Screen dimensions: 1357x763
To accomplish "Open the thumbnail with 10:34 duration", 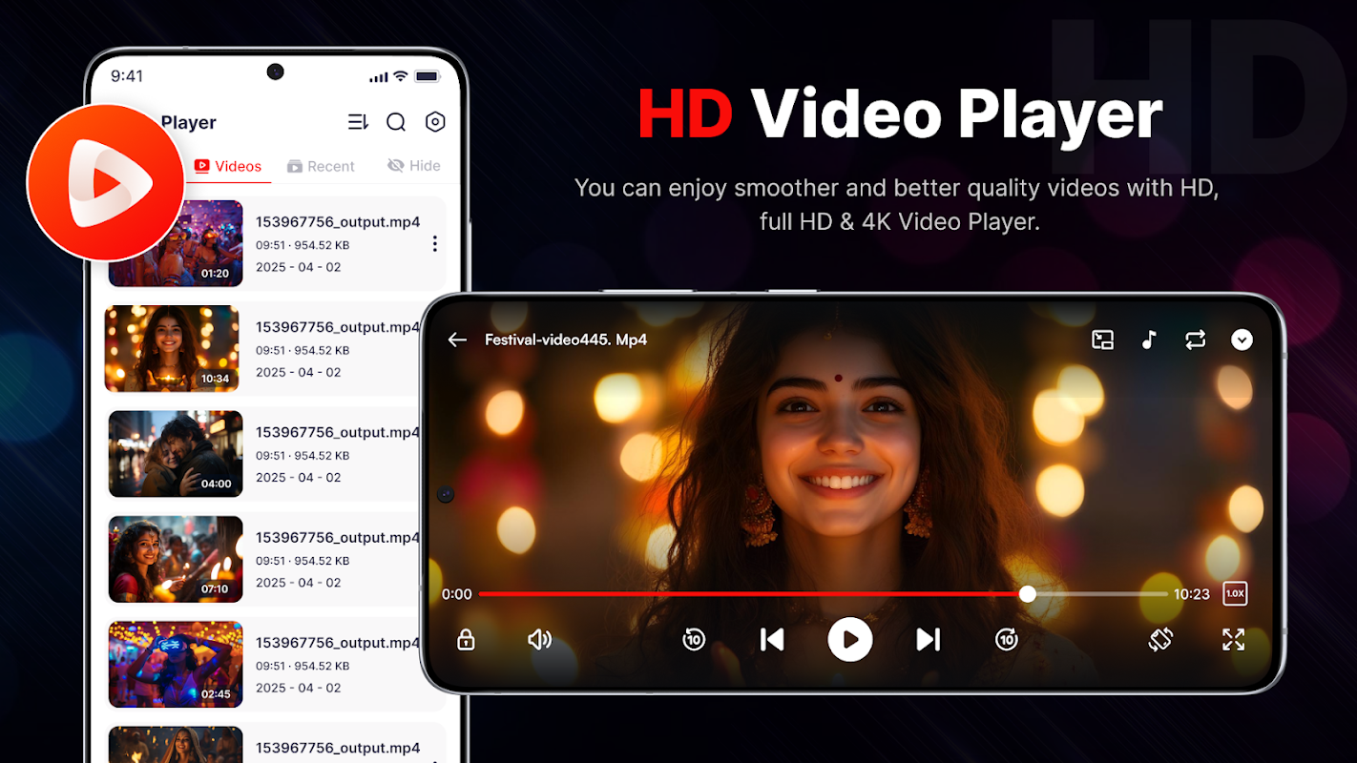I will click(172, 348).
